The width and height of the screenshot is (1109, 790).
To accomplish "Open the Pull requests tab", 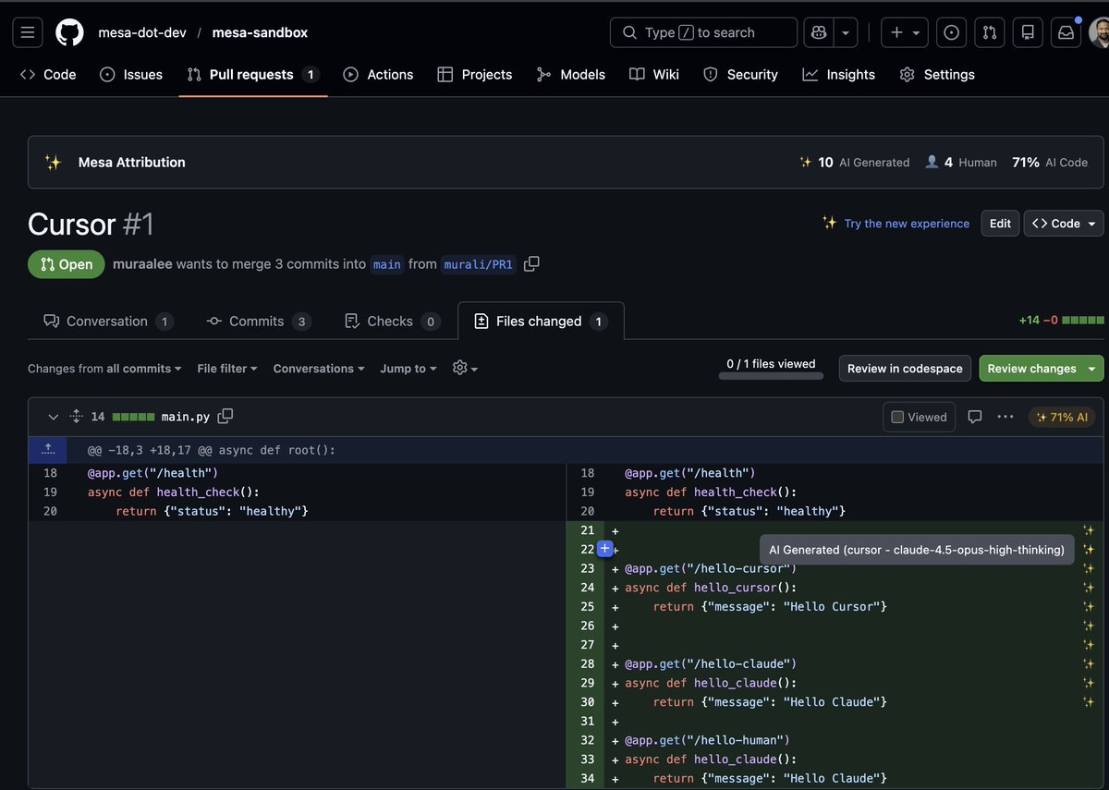I will pos(252,75).
